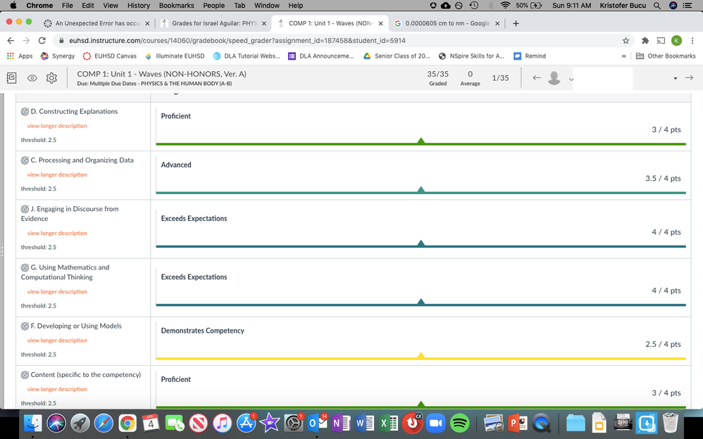Screen dimensions: 703x439
Task: Click the yellow Demonstrates Competency rating bar
Action: click(421, 358)
